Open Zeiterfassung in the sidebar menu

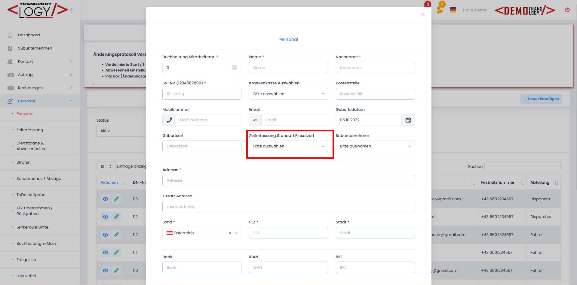tap(30, 130)
